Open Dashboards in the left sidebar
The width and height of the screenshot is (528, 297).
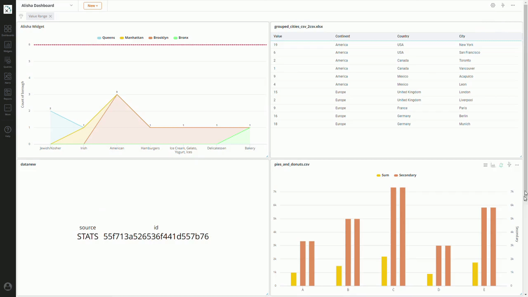7,30
